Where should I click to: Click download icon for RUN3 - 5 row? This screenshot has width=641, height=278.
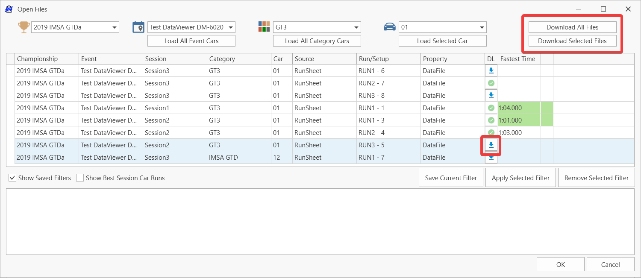(x=491, y=145)
